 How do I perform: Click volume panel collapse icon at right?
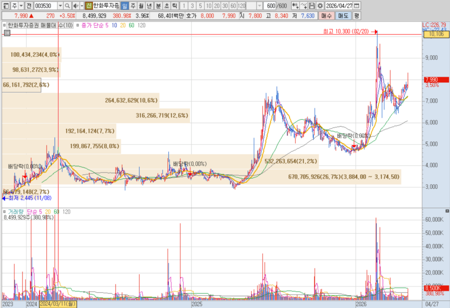click(x=447, y=211)
